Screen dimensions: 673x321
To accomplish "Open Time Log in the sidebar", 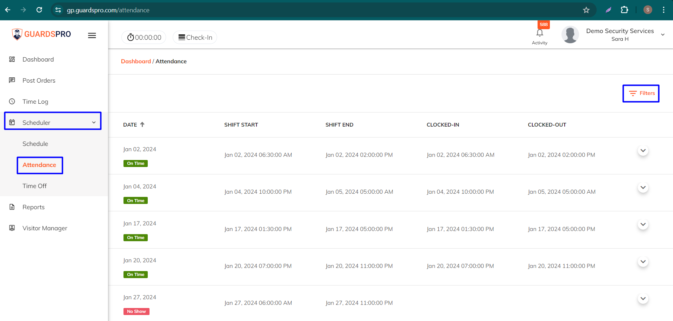I will pos(35,101).
